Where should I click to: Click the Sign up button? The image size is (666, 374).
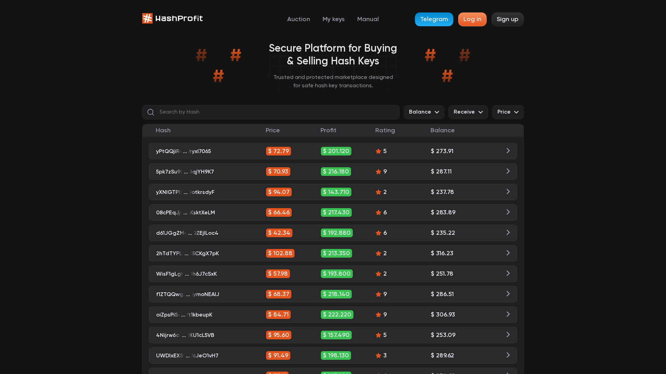pos(507,19)
